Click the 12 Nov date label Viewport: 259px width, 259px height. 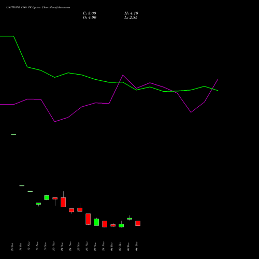pos(28,246)
